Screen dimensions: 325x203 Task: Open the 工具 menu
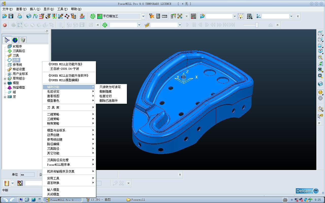point(62,9)
